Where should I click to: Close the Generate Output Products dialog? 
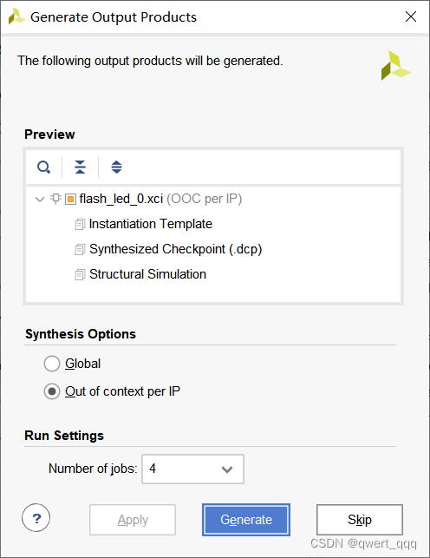point(411,16)
